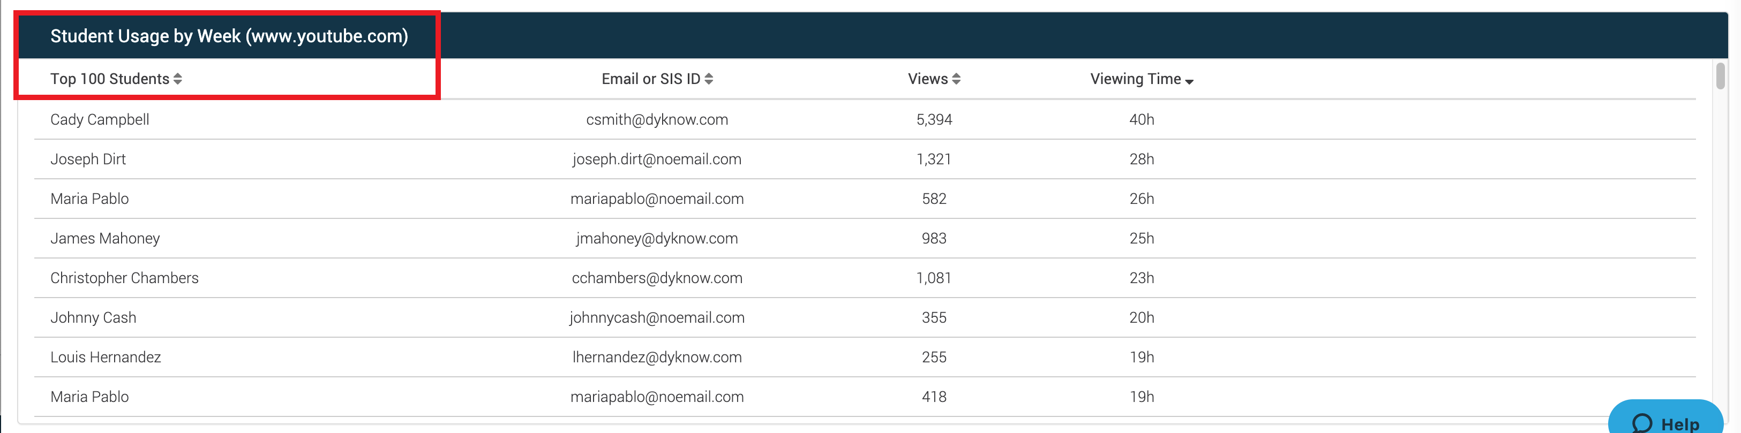Choose the Christopher Chambers row

(x=865, y=278)
